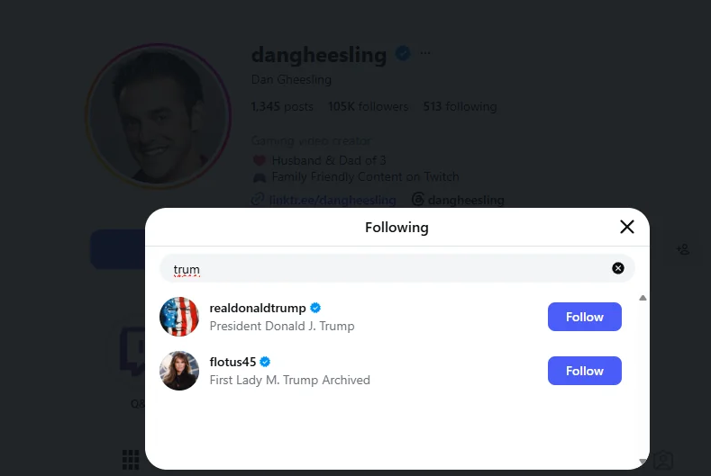Open flotus45 profile picture
711x476 pixels.
[x=179, y=371]
